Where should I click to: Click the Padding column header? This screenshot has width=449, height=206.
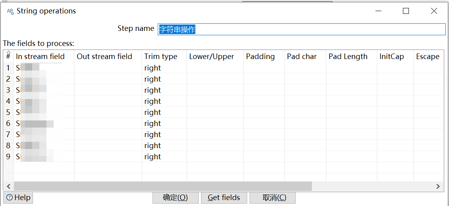264,57
